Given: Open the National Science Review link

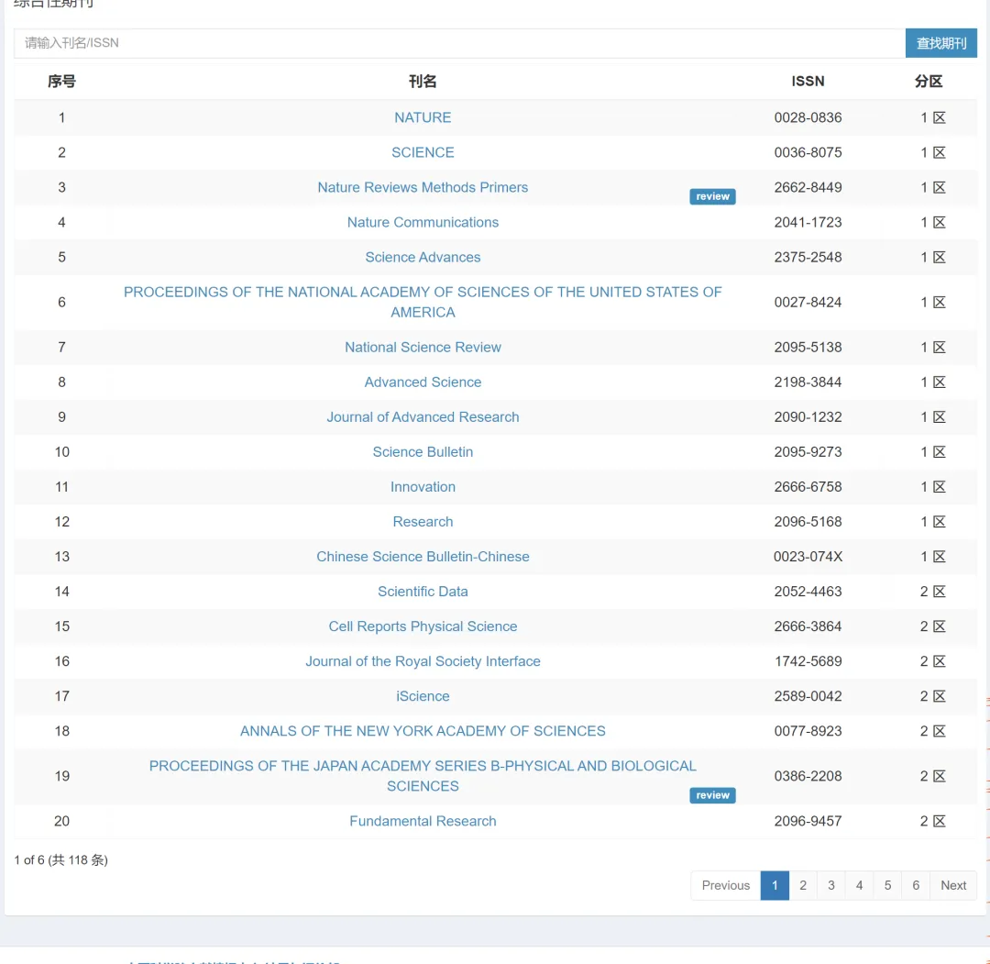Looking at the screenshot, I should click(423, 347).
